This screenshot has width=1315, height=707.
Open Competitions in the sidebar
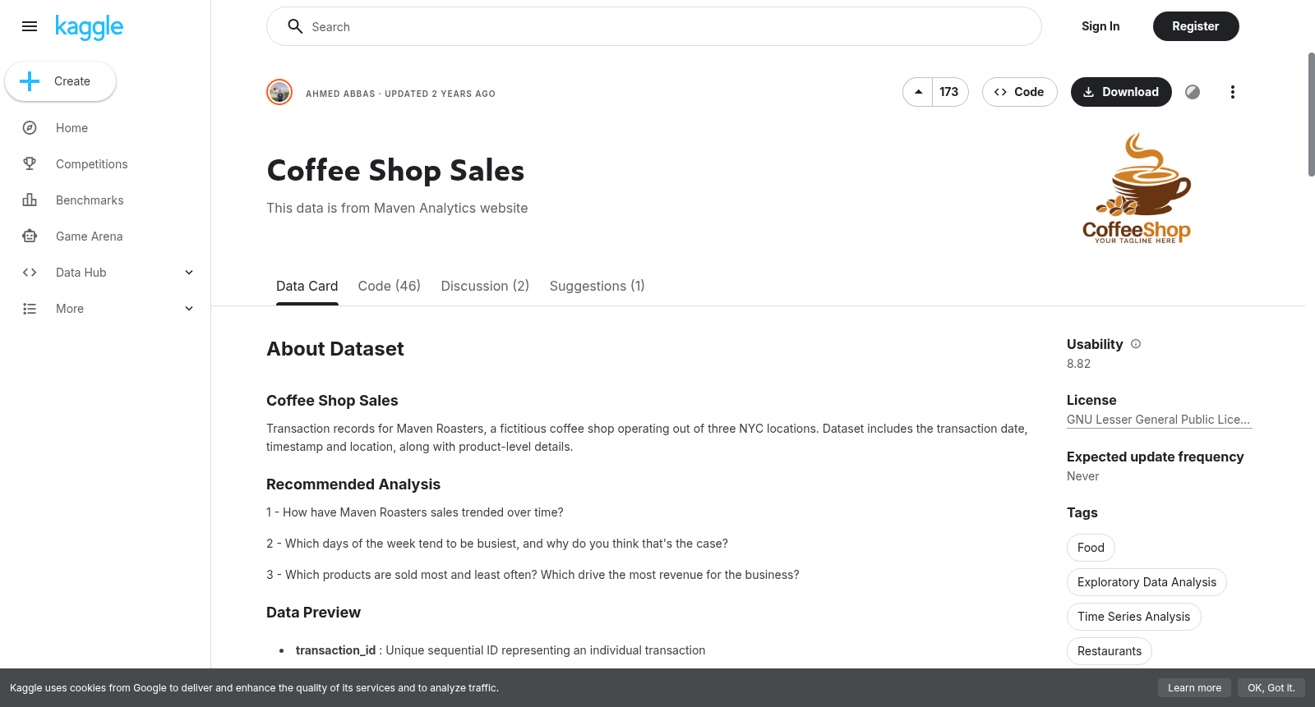click(x=92, y=164)
